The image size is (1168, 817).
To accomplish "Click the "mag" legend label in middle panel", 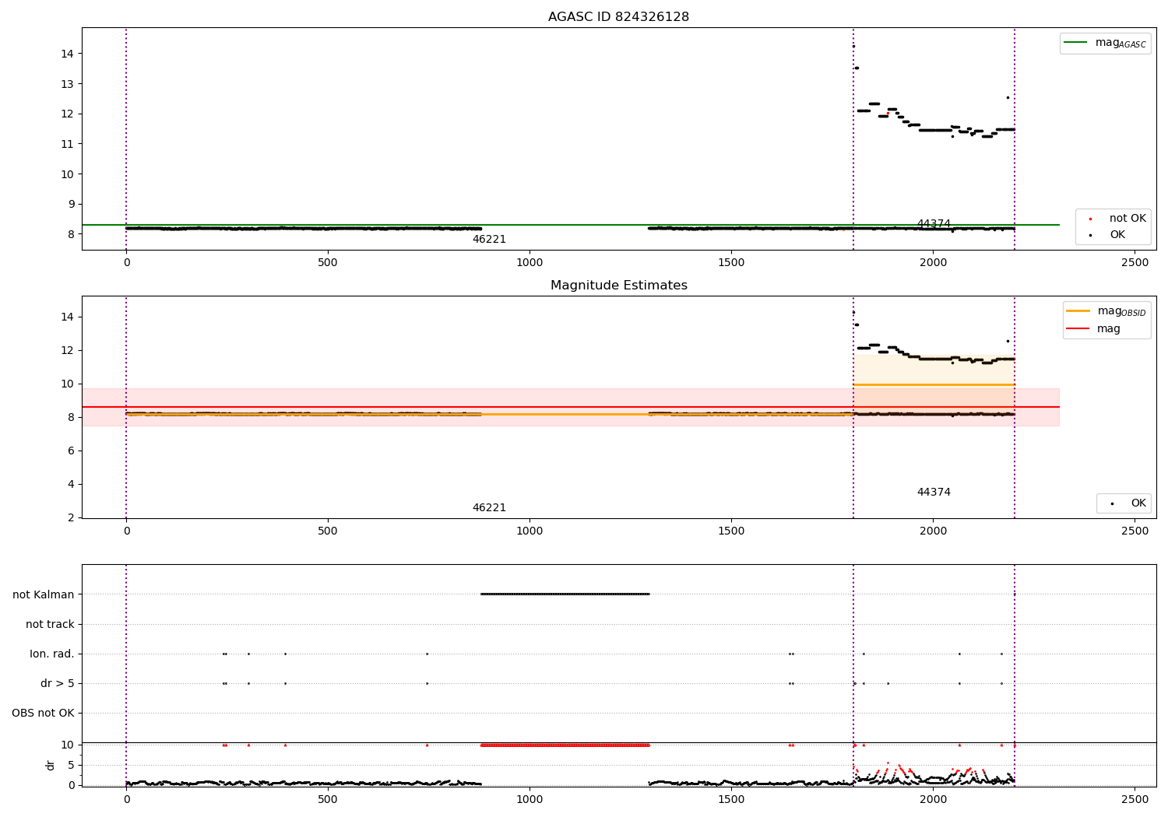I will 1109,329.
